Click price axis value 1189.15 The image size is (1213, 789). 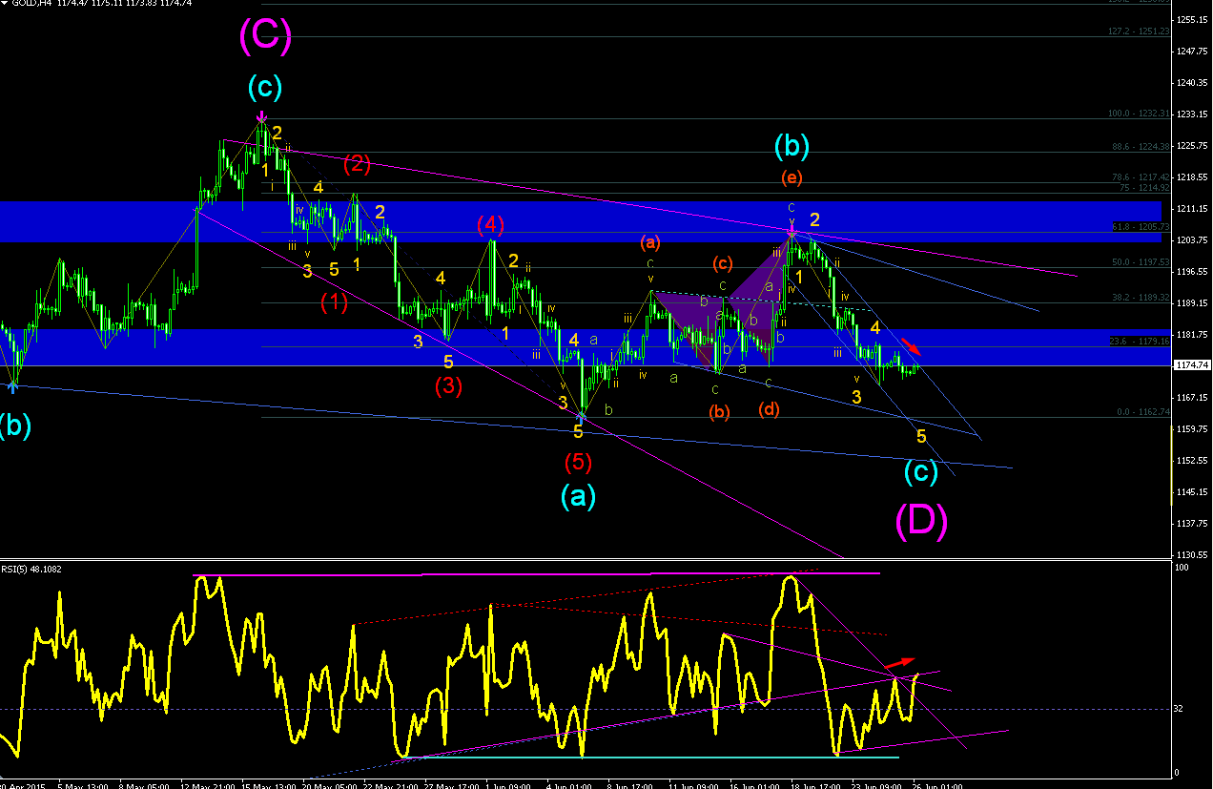(x=1192, y=303)
